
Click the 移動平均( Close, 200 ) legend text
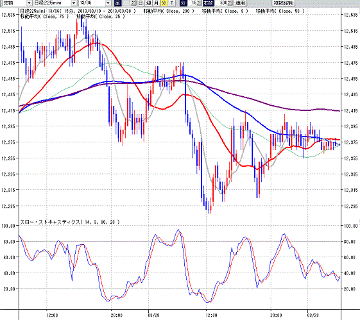[169, 11]
